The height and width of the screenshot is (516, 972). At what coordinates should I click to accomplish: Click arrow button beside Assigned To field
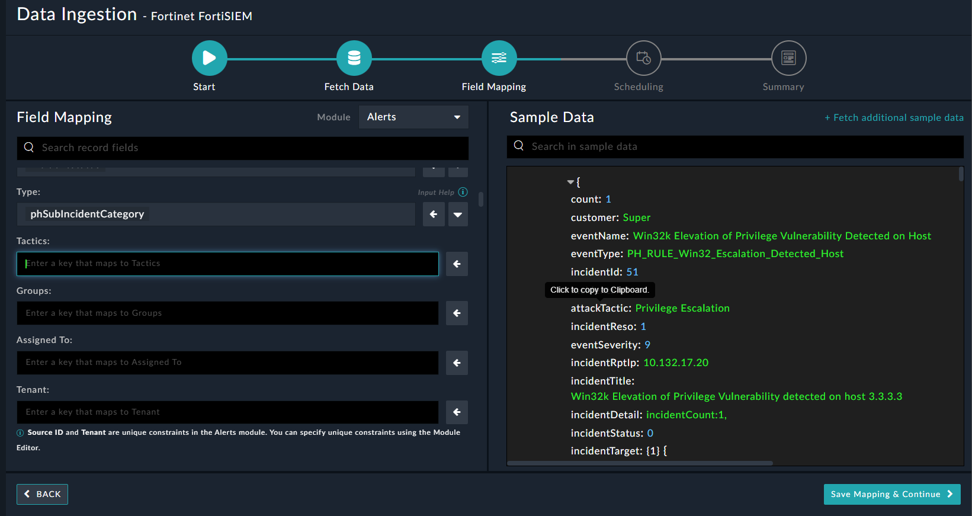pyautogui.click(x=457, y=363)
